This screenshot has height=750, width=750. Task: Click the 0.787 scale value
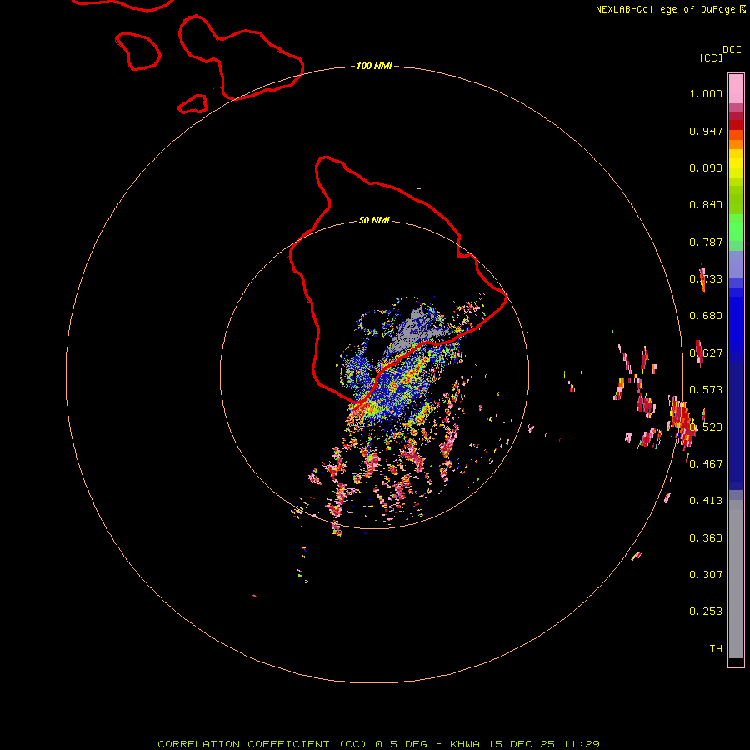pos(706,242)
